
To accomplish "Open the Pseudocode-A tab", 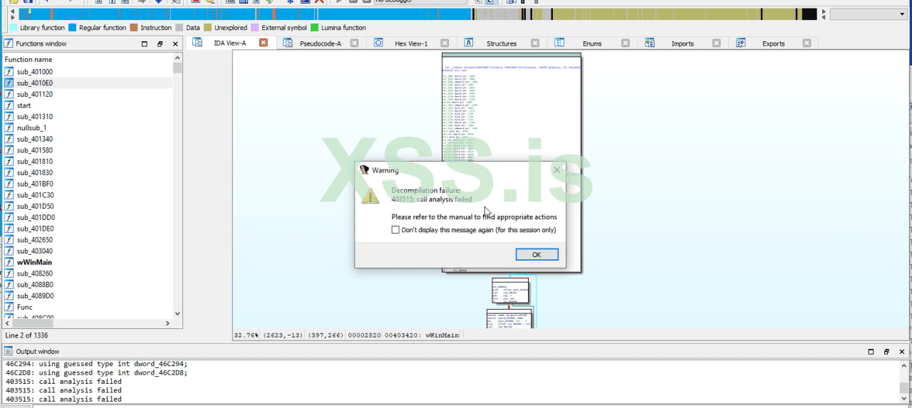I will (320, 43).
